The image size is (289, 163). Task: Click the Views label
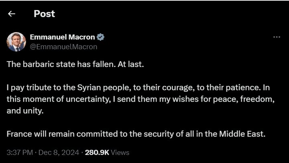[120, 153]
